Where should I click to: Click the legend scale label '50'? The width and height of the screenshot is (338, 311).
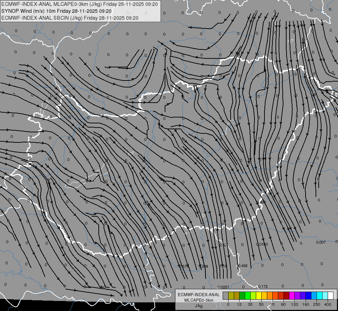click(261, 304)
